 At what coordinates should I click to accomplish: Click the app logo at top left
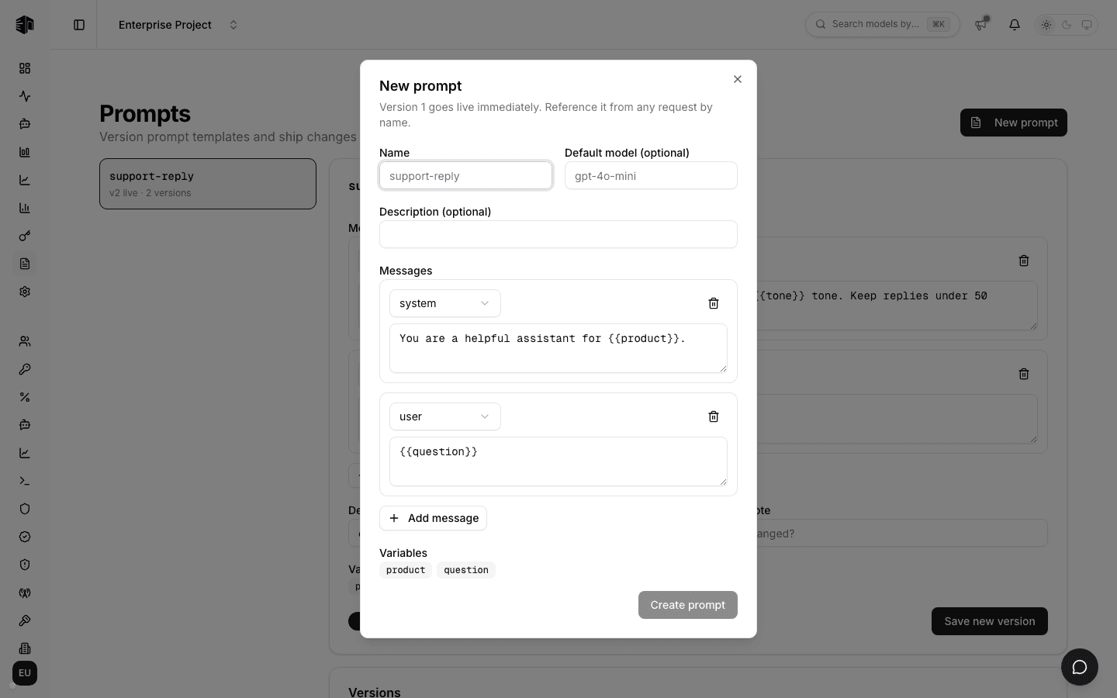click(25, 25)
